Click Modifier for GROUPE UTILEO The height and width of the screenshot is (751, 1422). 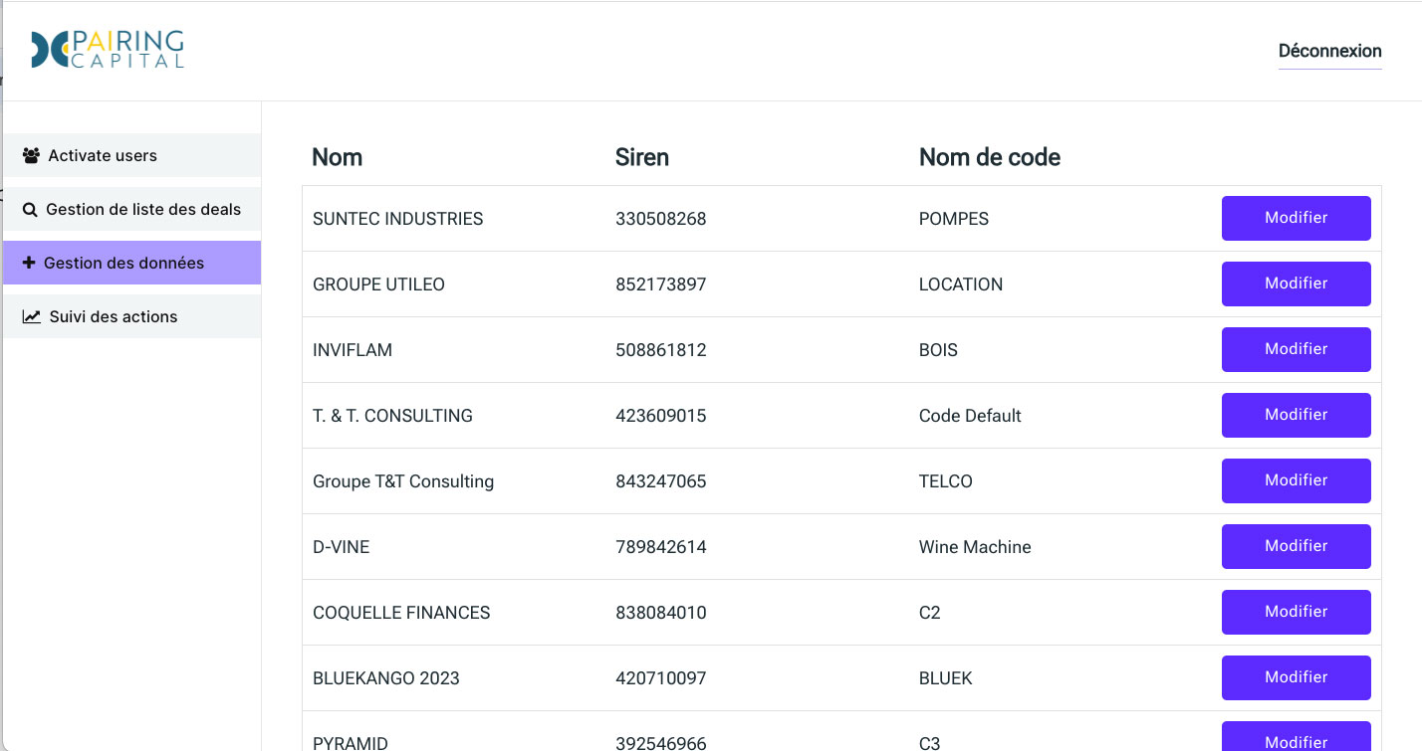(x=1296, y=283)
